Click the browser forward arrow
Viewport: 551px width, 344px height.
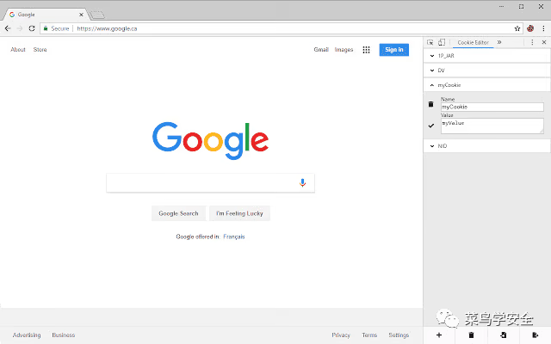[20, 28]
